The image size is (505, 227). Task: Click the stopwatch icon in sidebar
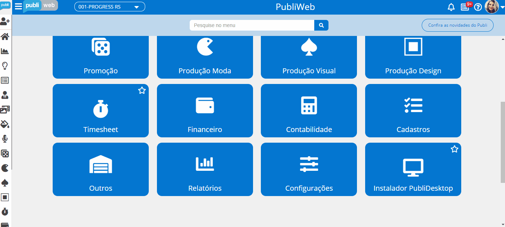click(x=5, y=212)
